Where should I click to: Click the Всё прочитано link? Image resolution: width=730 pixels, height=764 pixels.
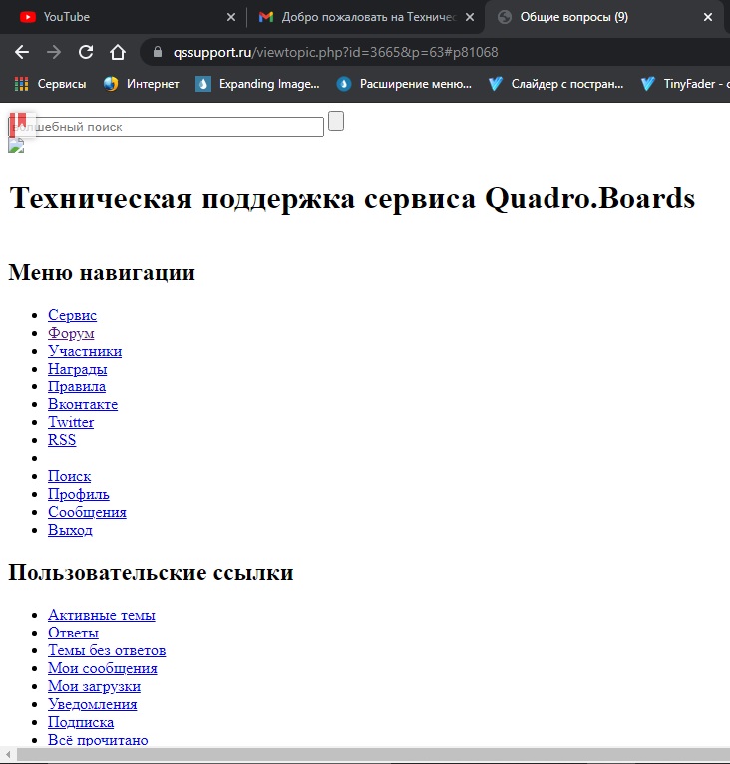[x=98, y=740]
